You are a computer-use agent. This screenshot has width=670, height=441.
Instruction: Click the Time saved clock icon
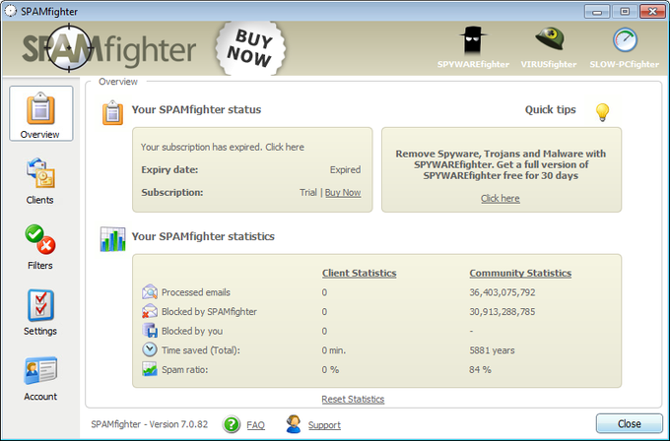point(150,349)
